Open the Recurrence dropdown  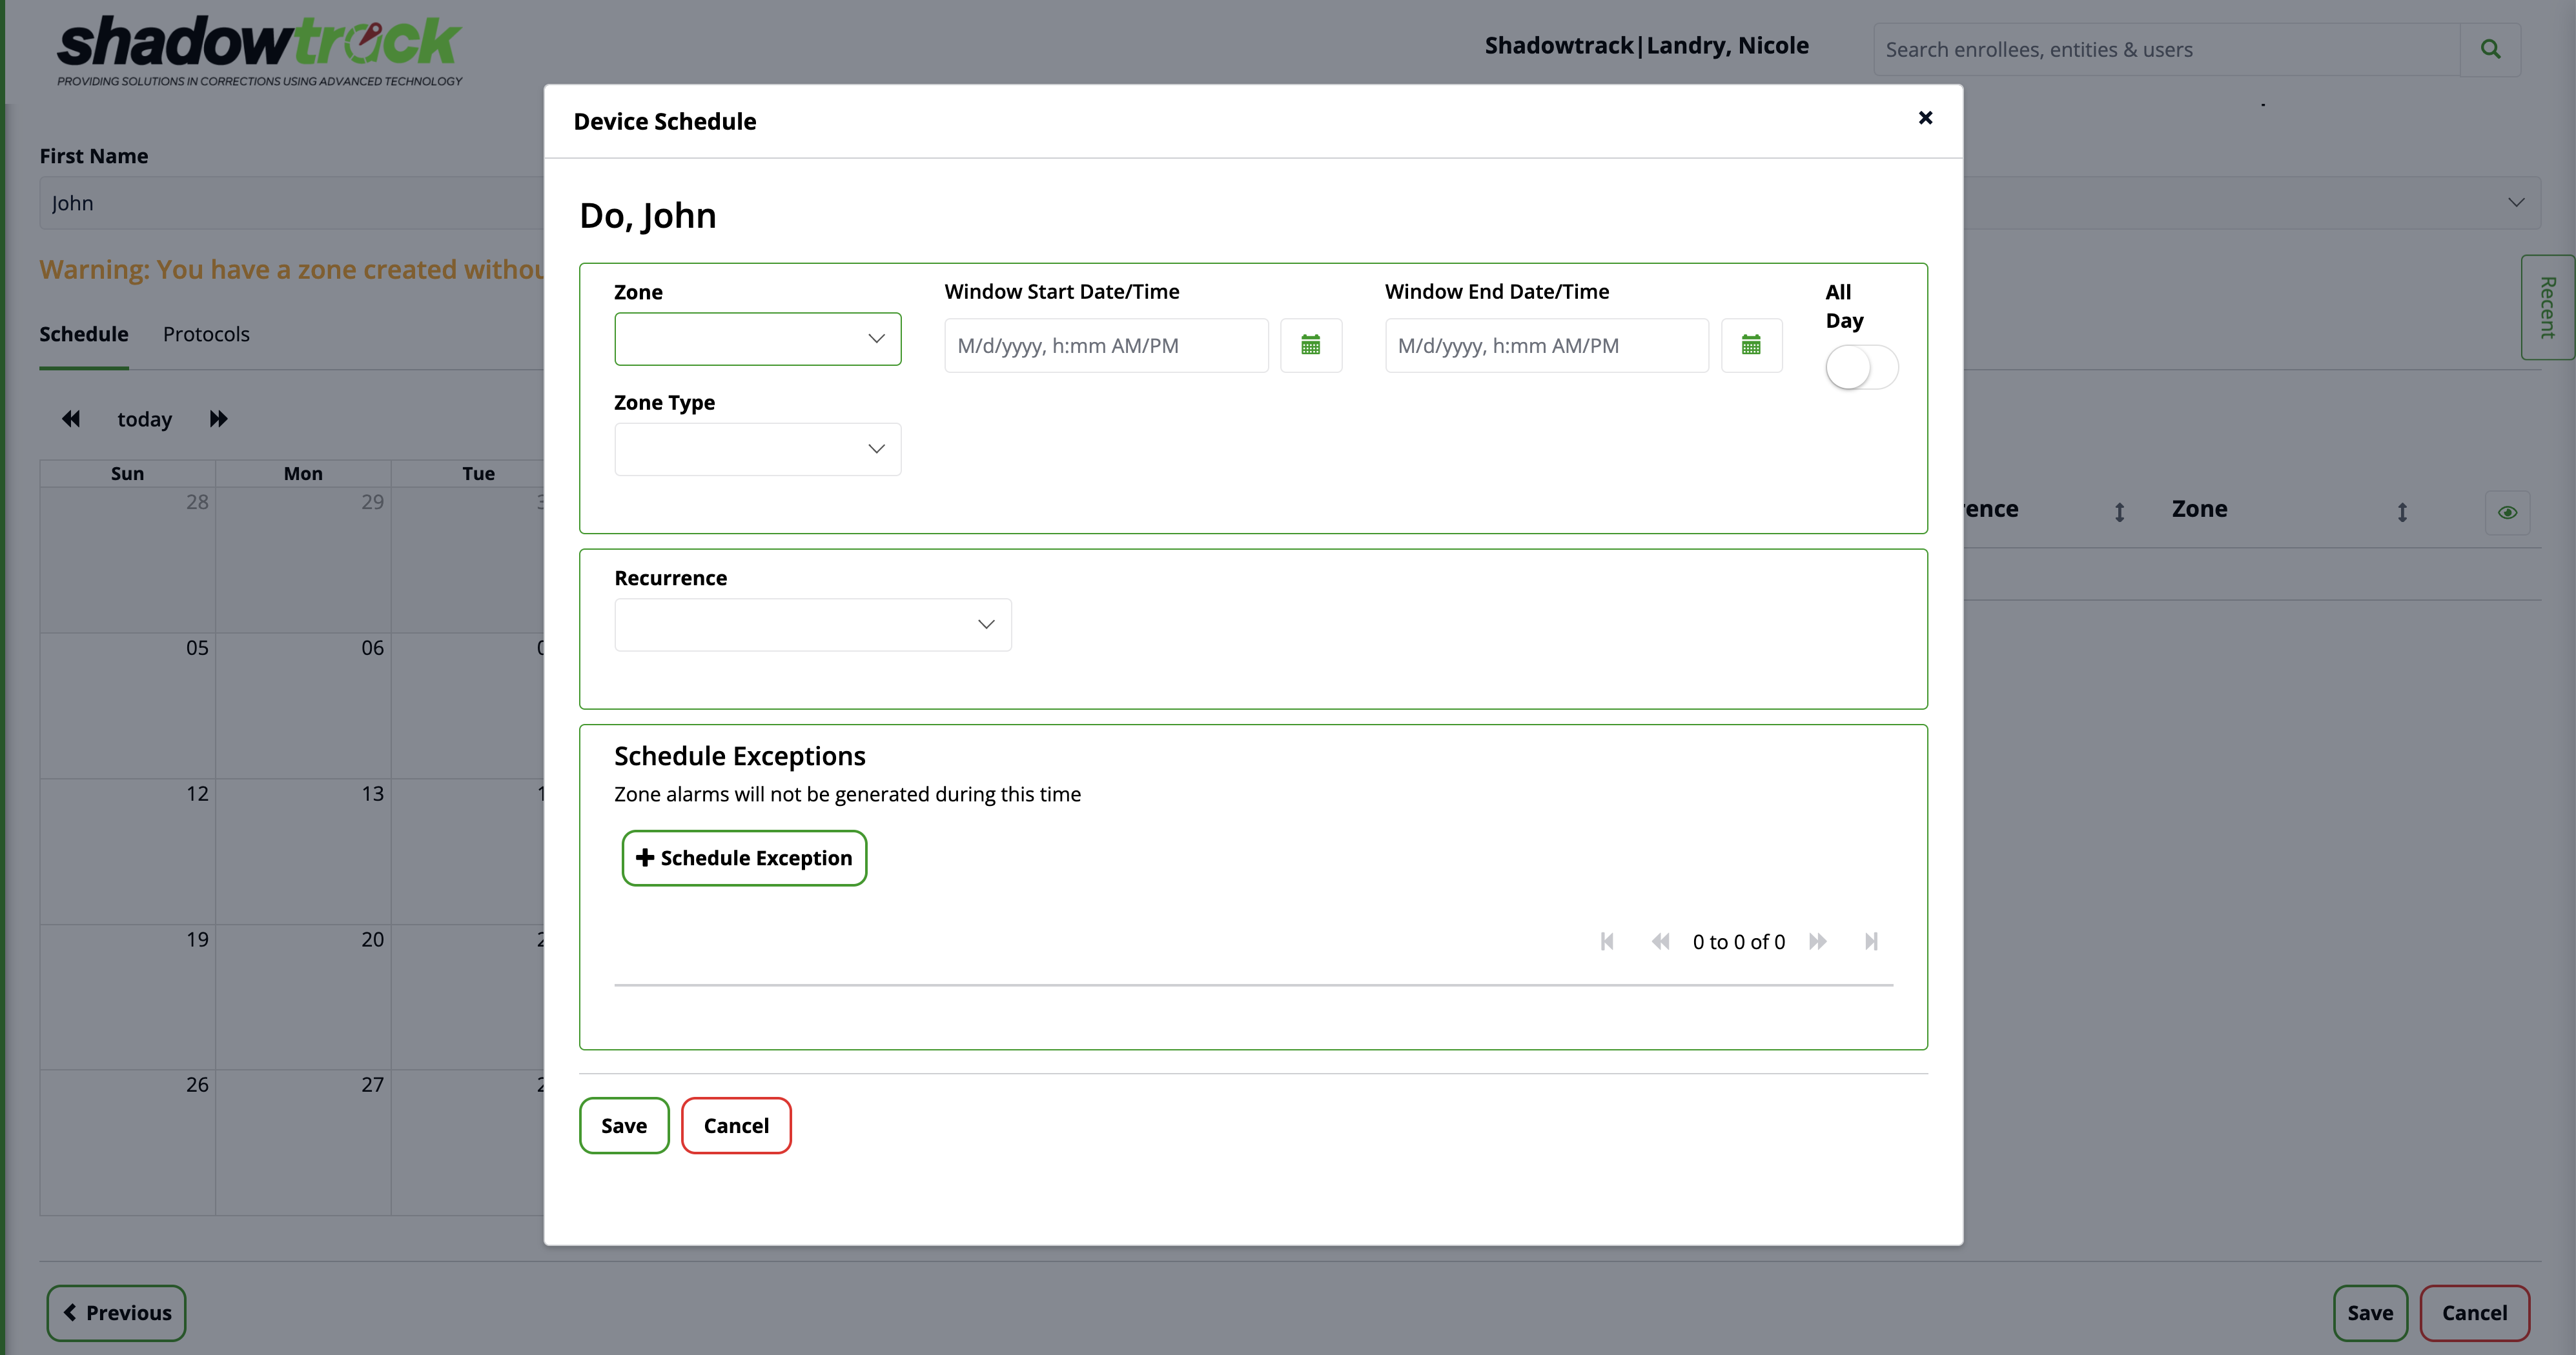(x=812, y=625)
